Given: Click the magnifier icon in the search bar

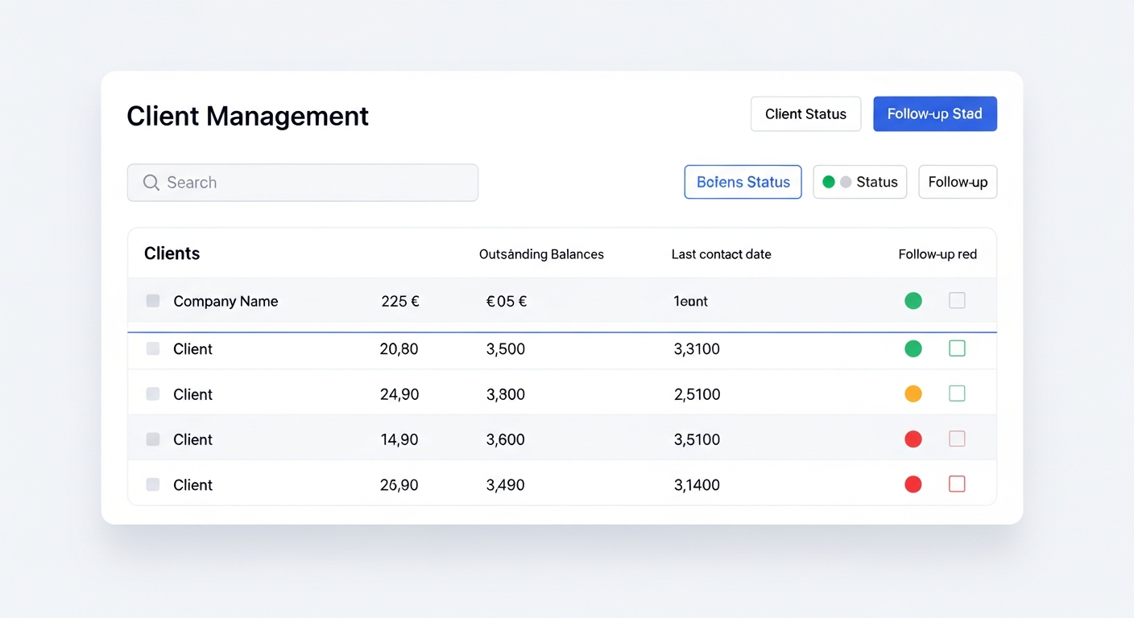Looking at the screenshot, I should point(151,183).
